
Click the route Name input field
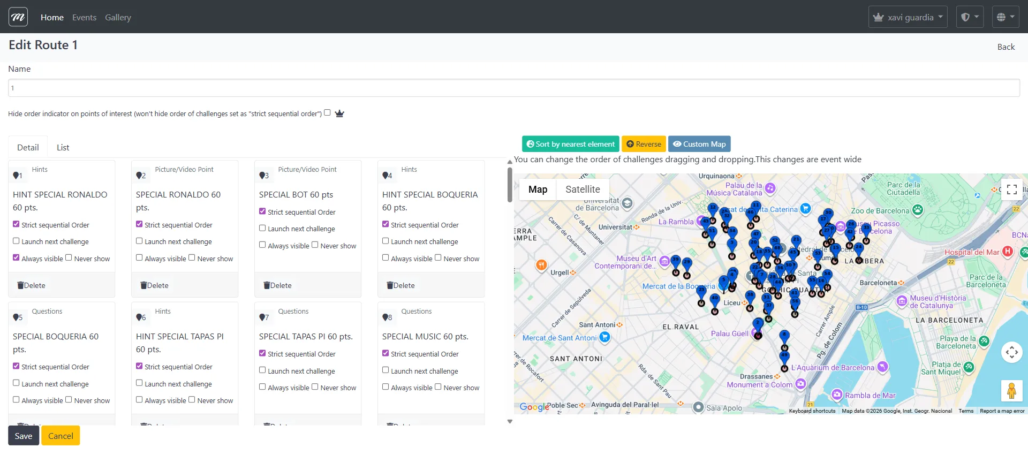[514, 88]
